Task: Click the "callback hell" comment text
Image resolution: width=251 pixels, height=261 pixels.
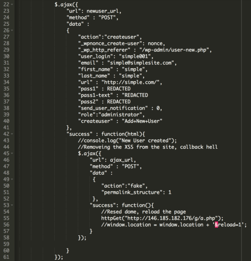Action: (198, 147)
